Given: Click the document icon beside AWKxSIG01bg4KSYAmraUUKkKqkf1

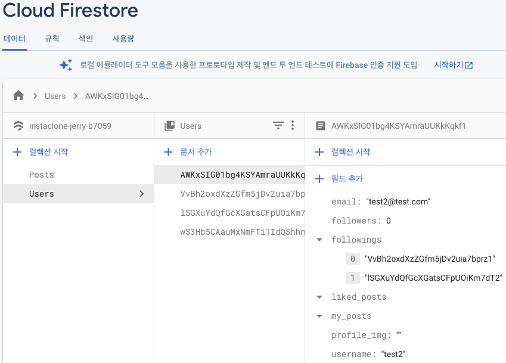Looking at the screenshot, I should (x=321, y=126).
